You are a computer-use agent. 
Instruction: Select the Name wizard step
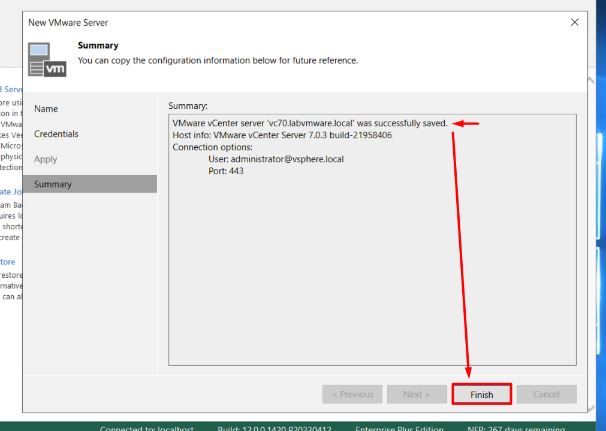pos(90,109)
